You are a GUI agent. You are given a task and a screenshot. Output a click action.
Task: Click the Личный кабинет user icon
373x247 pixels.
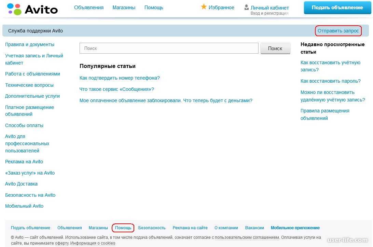point(247,8)
